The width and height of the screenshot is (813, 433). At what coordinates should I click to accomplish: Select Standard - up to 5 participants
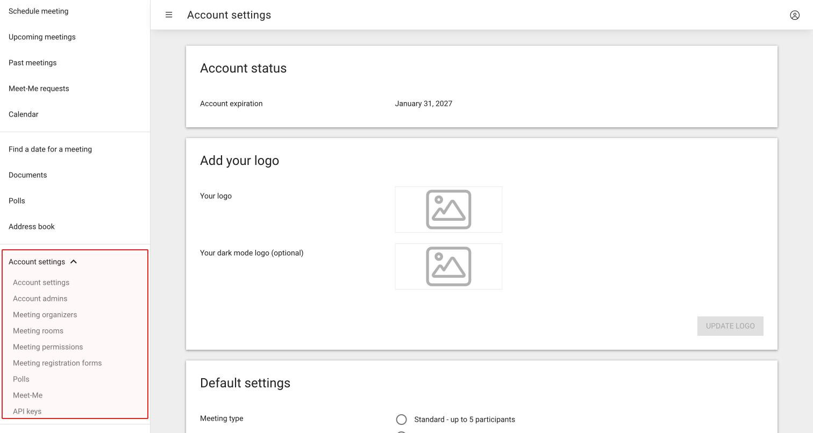[x=401, y=420]
